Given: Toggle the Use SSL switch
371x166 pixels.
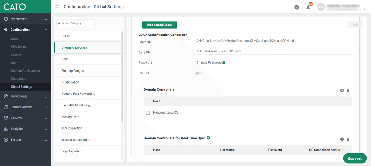Looking at the screenshot, I should tap(199, 73).
